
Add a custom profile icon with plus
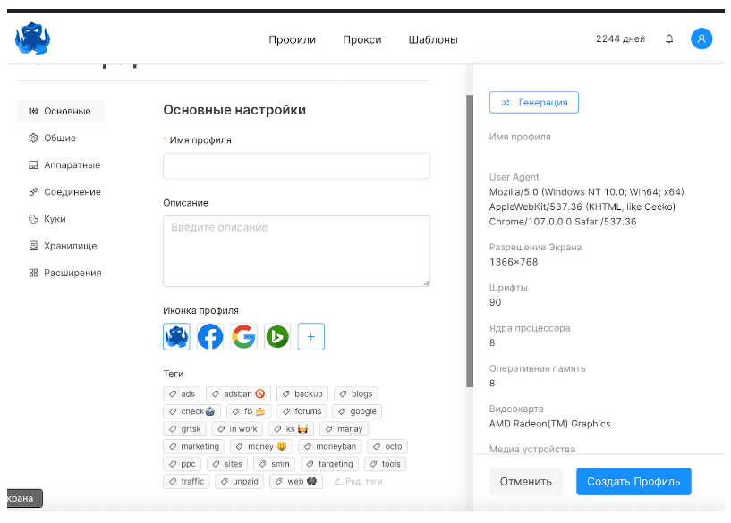point(311,337)
